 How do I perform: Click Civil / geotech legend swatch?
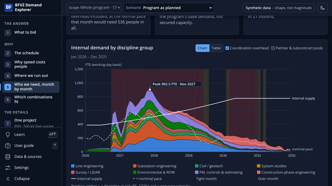point(197,166)
